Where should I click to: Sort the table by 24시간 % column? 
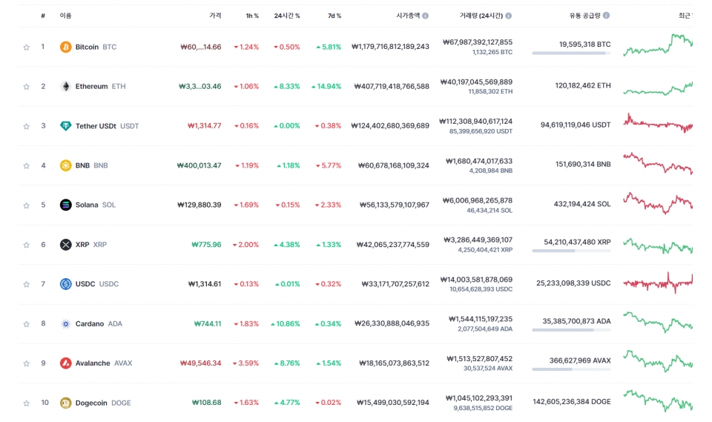click(x=286, y=16)
